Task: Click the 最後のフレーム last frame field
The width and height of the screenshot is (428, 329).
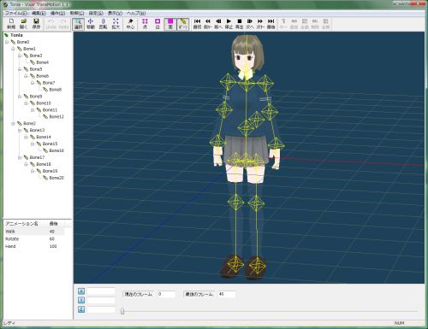Action: (x=227, y=294)
